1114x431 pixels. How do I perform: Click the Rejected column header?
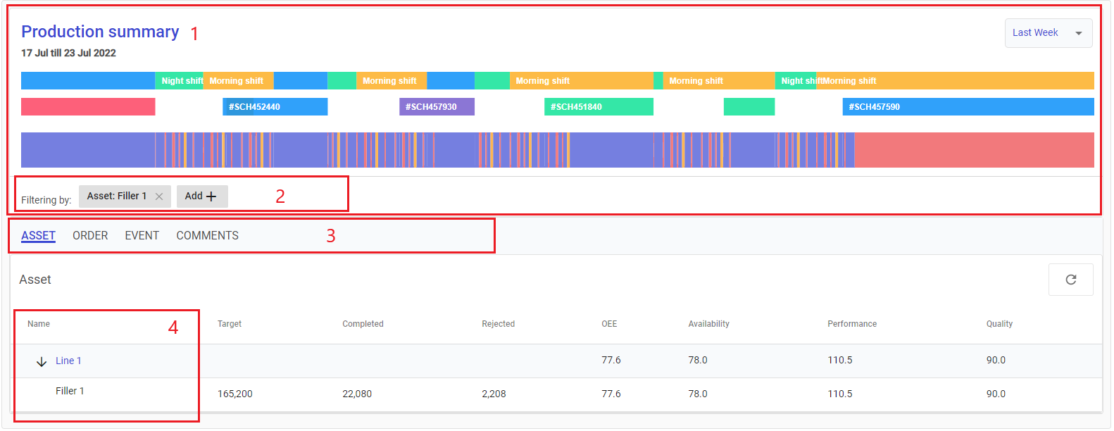click(x=498, y=324)
